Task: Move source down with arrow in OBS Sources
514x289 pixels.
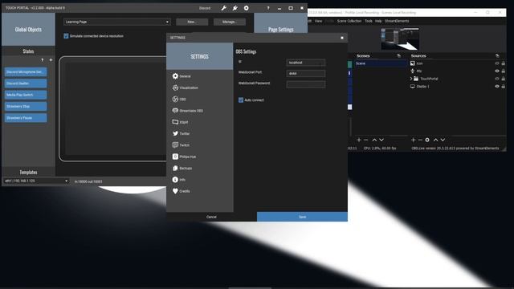Action: pyautogui.click(x=443, y=140)
